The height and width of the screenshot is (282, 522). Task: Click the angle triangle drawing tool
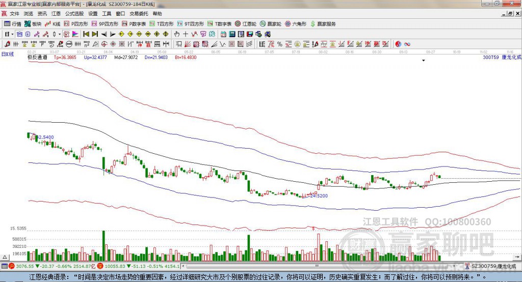pyautogui.click(x=95, y=44)
